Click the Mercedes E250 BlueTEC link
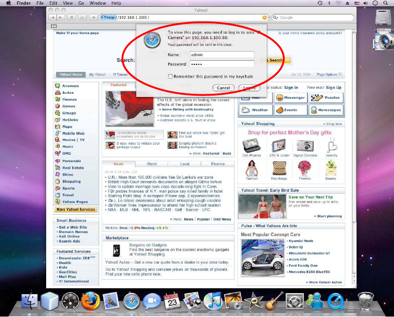 click(309, 272)
